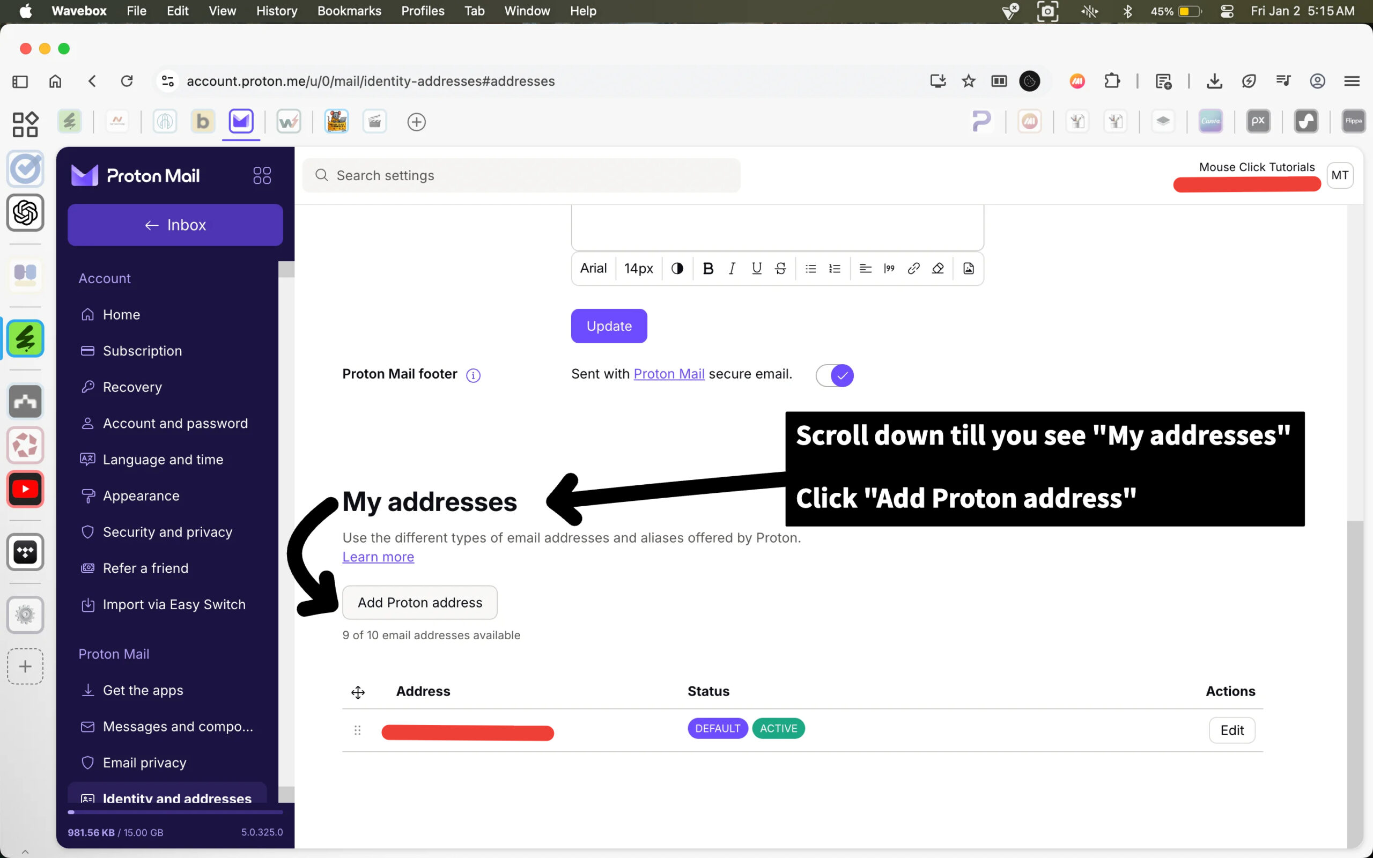Screen dimensions: 1373x858
Task: Click the eraser clear formatting icon
Action: point(938,269)
